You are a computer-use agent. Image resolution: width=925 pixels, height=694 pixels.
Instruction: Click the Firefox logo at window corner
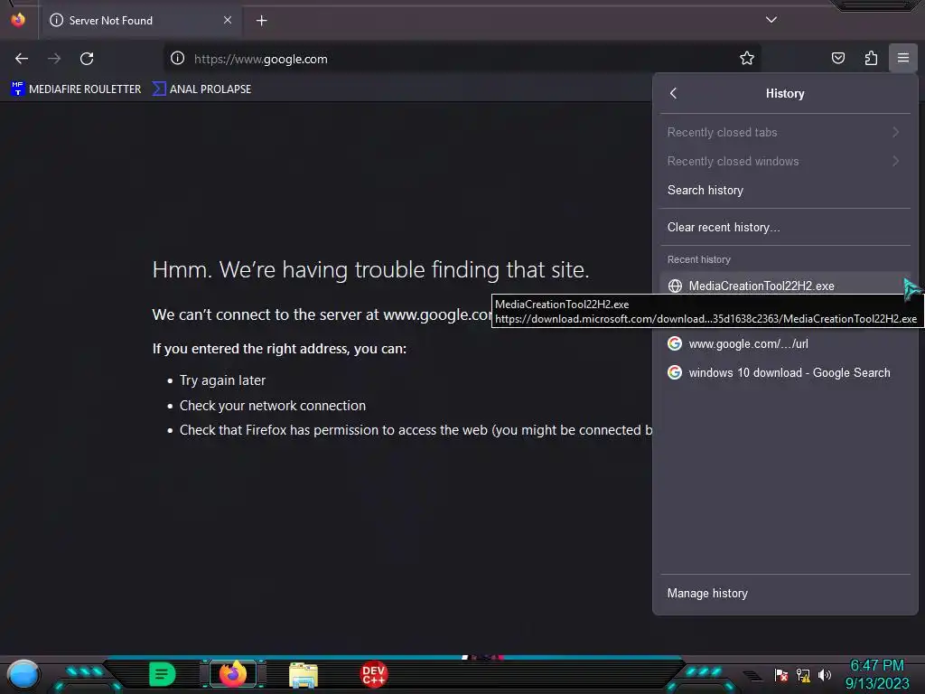tap(18, 20)
